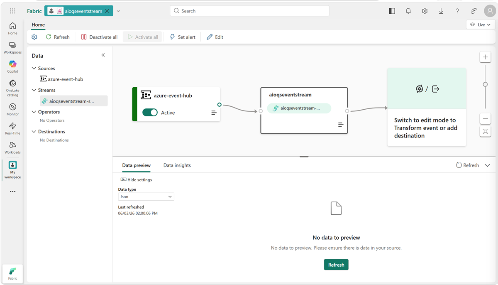Click the Switch to edit mode card

[427, 107]
